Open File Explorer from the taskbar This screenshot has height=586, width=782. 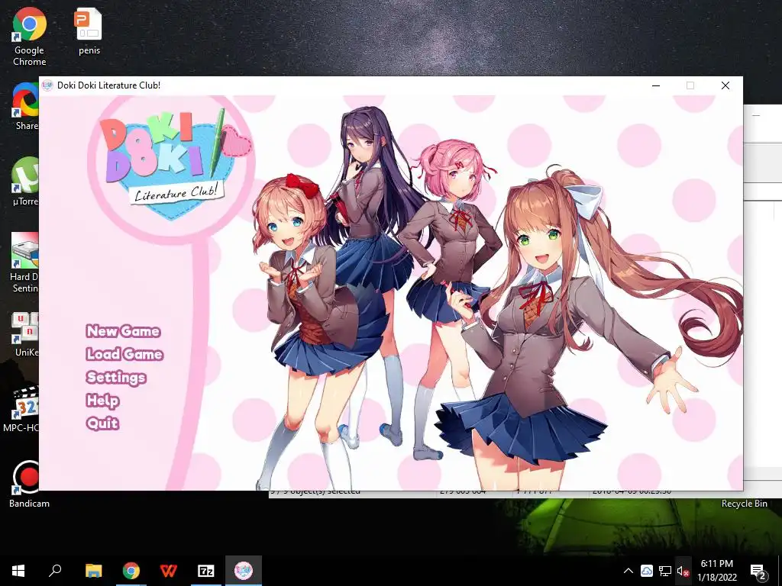point(93,571)
